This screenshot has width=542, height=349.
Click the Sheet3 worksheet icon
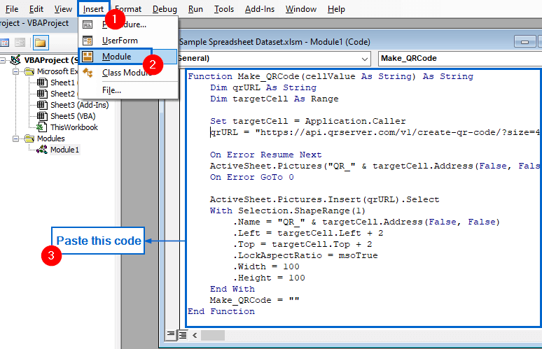(42, 105)
